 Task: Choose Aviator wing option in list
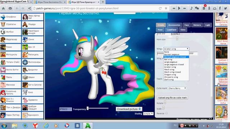(x=176, y=67)
